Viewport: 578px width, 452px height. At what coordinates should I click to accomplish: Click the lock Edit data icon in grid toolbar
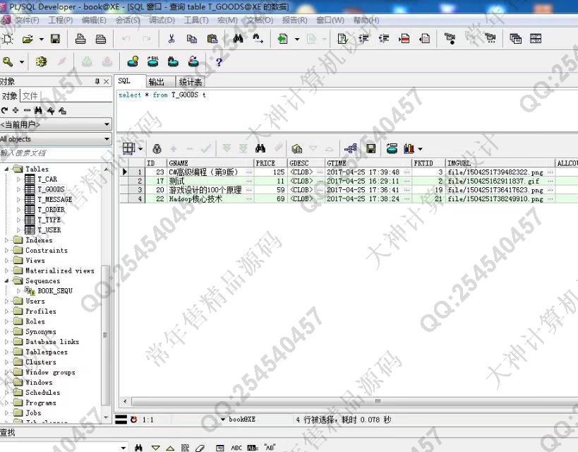(x=157, y=149)
